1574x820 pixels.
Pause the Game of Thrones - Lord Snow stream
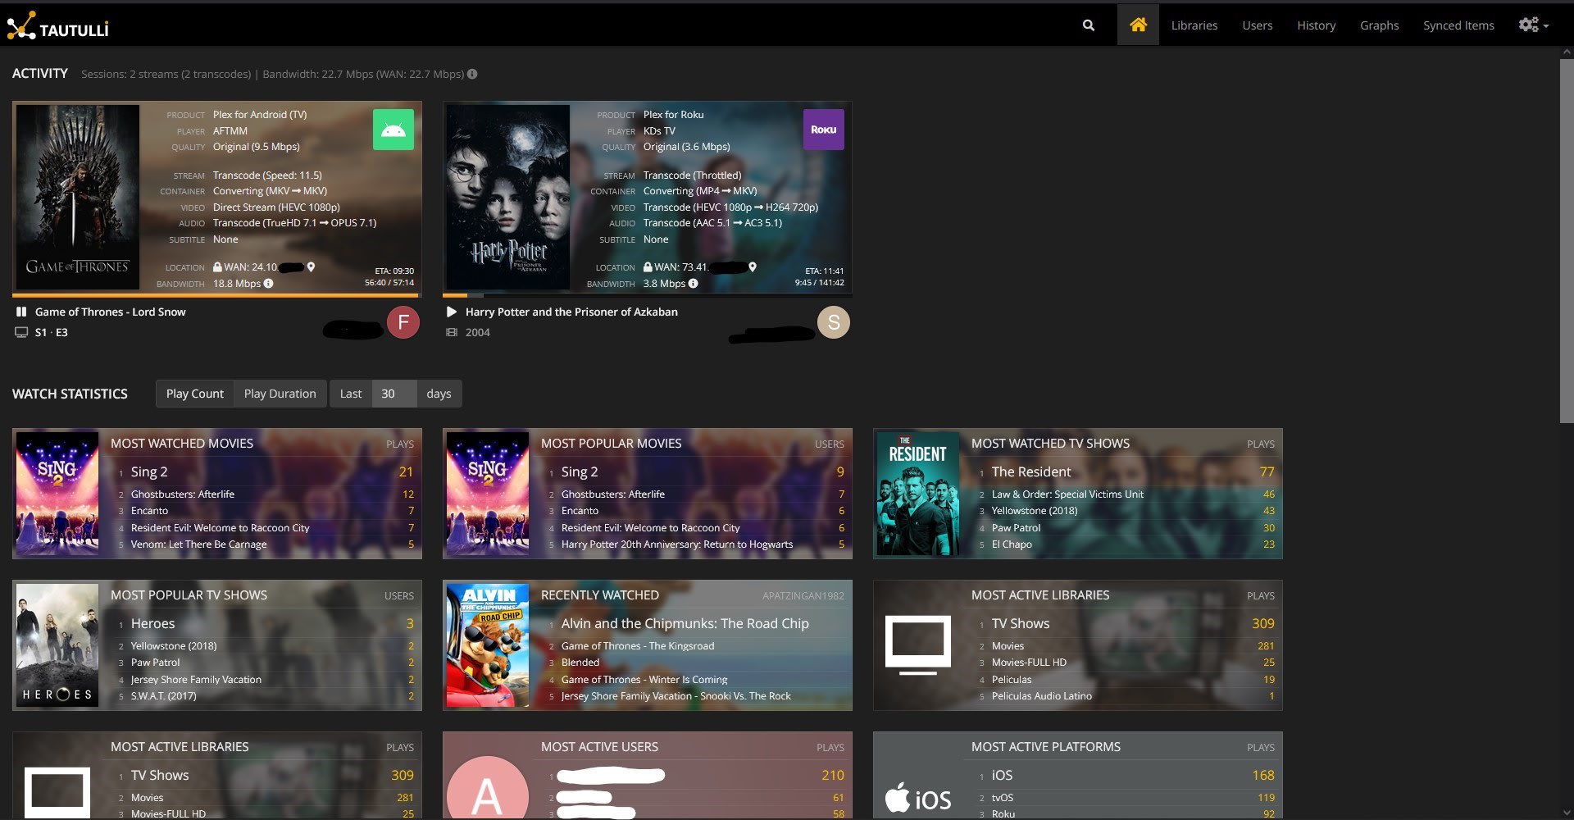point(20,312)
